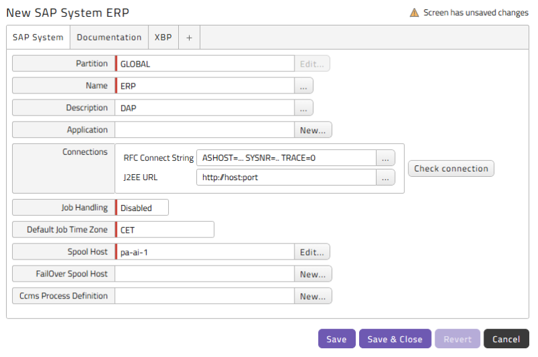The image size is (538, 357).
Task: Click the 'Default Job Time Zone' label
Action: pyautogui.click(x=67, y=229)
